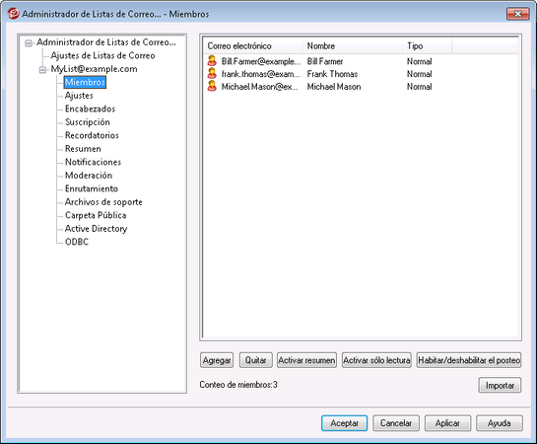Viewport: 537px width, 444px height.
Task: Click the Importar button
Action: point(500,386)
